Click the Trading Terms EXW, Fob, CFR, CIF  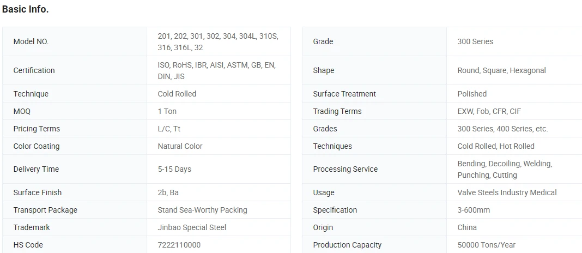pos(489,111)
